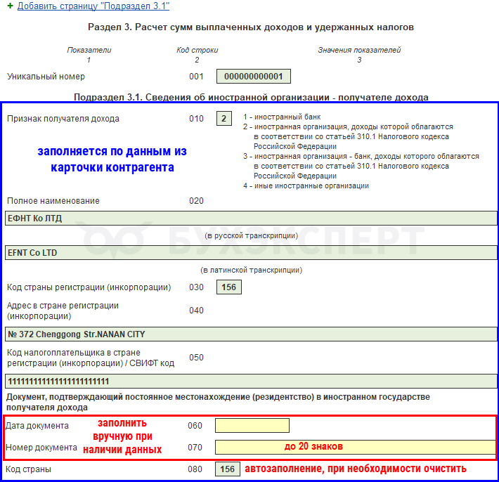Click the option text 1 - иностранный банк

coord(282,117)
